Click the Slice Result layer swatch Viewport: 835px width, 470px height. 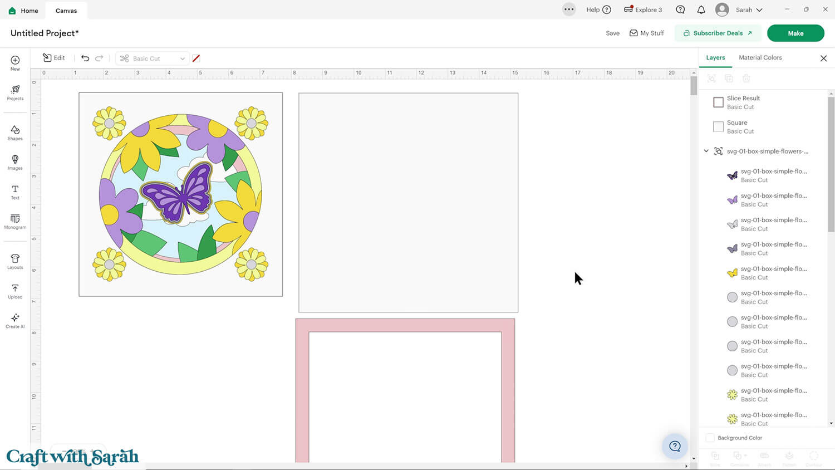point(718,102)
